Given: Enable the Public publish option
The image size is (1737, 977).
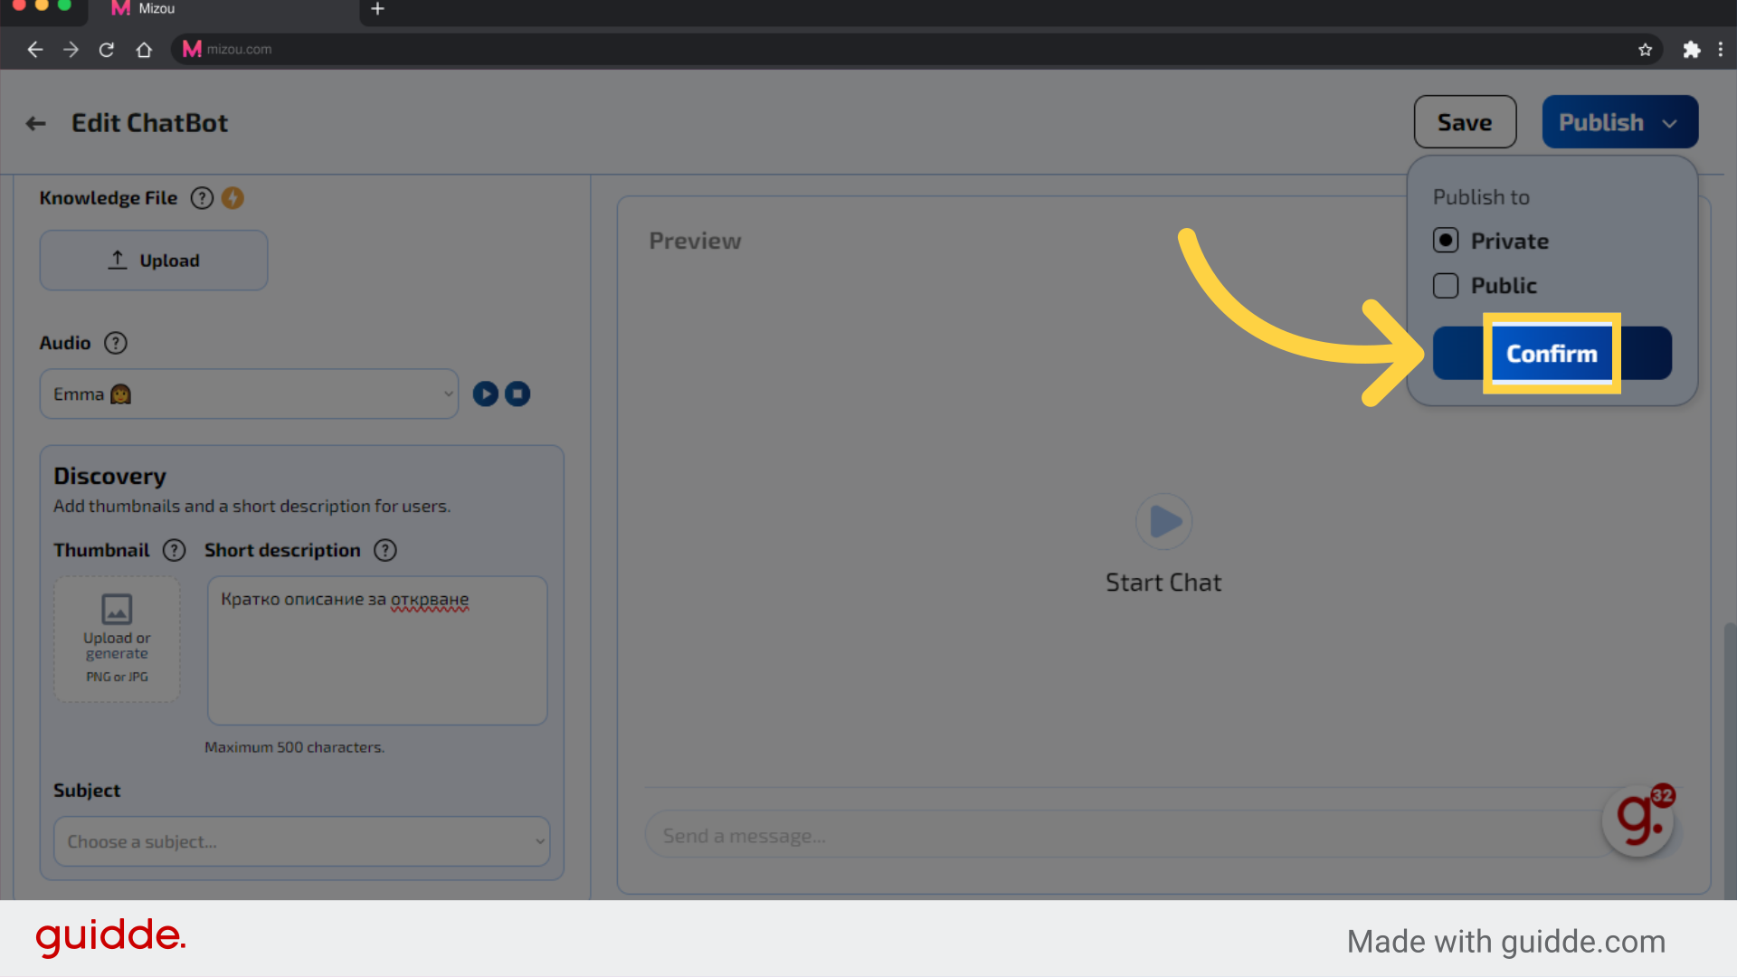Looking at the screenshot, I should [x=1445, y=284].
